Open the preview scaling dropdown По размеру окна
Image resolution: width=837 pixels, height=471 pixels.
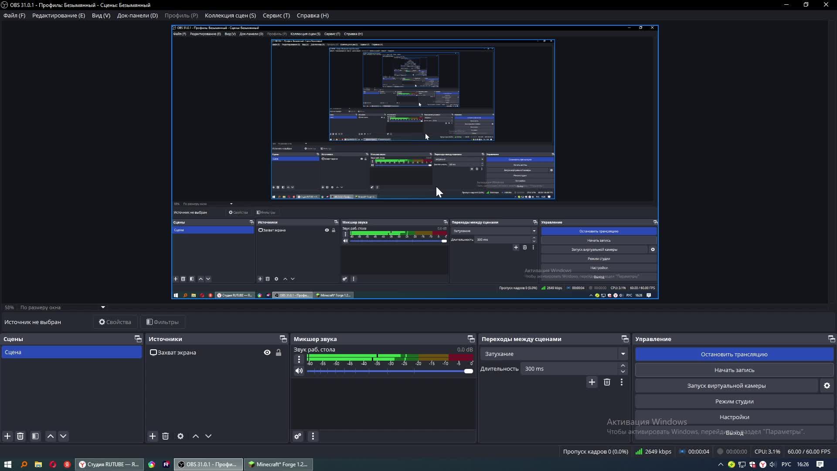[x=62, y=307]
